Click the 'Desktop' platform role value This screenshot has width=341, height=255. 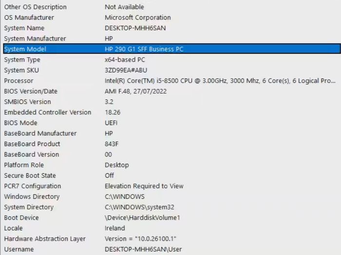[x=117, y=165]
